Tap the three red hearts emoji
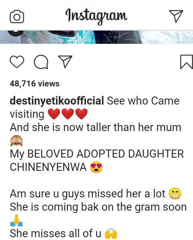193x240 pixels. tap(68, 114)
